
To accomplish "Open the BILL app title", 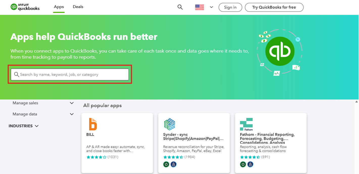I will click(x=90, y=135).
